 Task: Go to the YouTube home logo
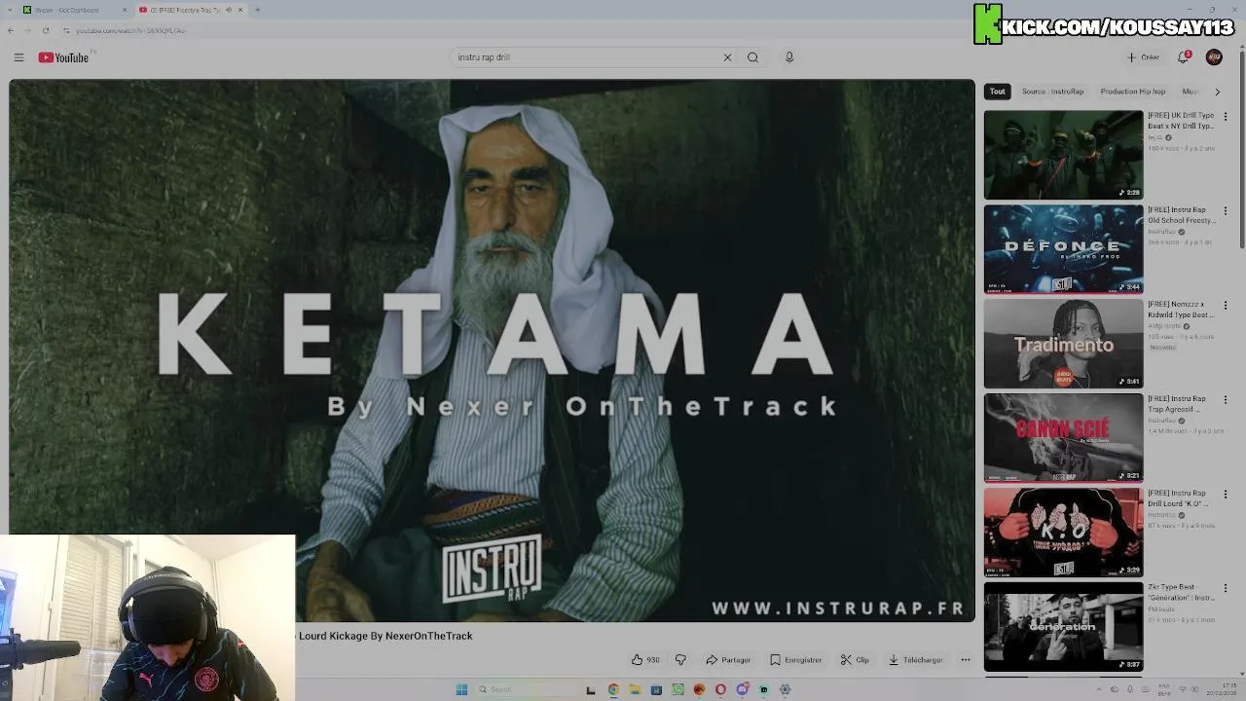point(63,57)
